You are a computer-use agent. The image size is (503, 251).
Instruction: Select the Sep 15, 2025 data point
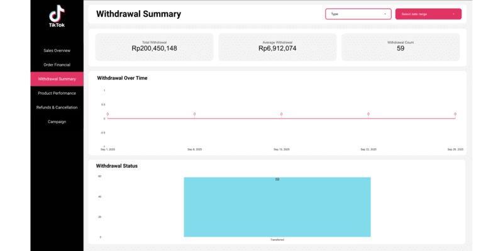click(x=281, y=118)
